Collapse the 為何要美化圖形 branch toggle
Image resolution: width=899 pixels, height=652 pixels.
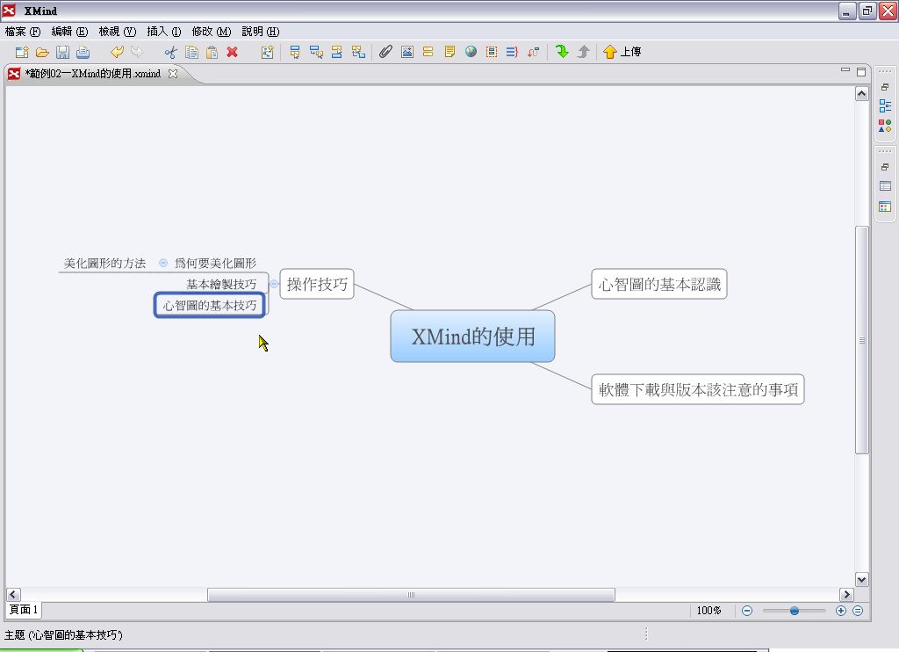163,263
